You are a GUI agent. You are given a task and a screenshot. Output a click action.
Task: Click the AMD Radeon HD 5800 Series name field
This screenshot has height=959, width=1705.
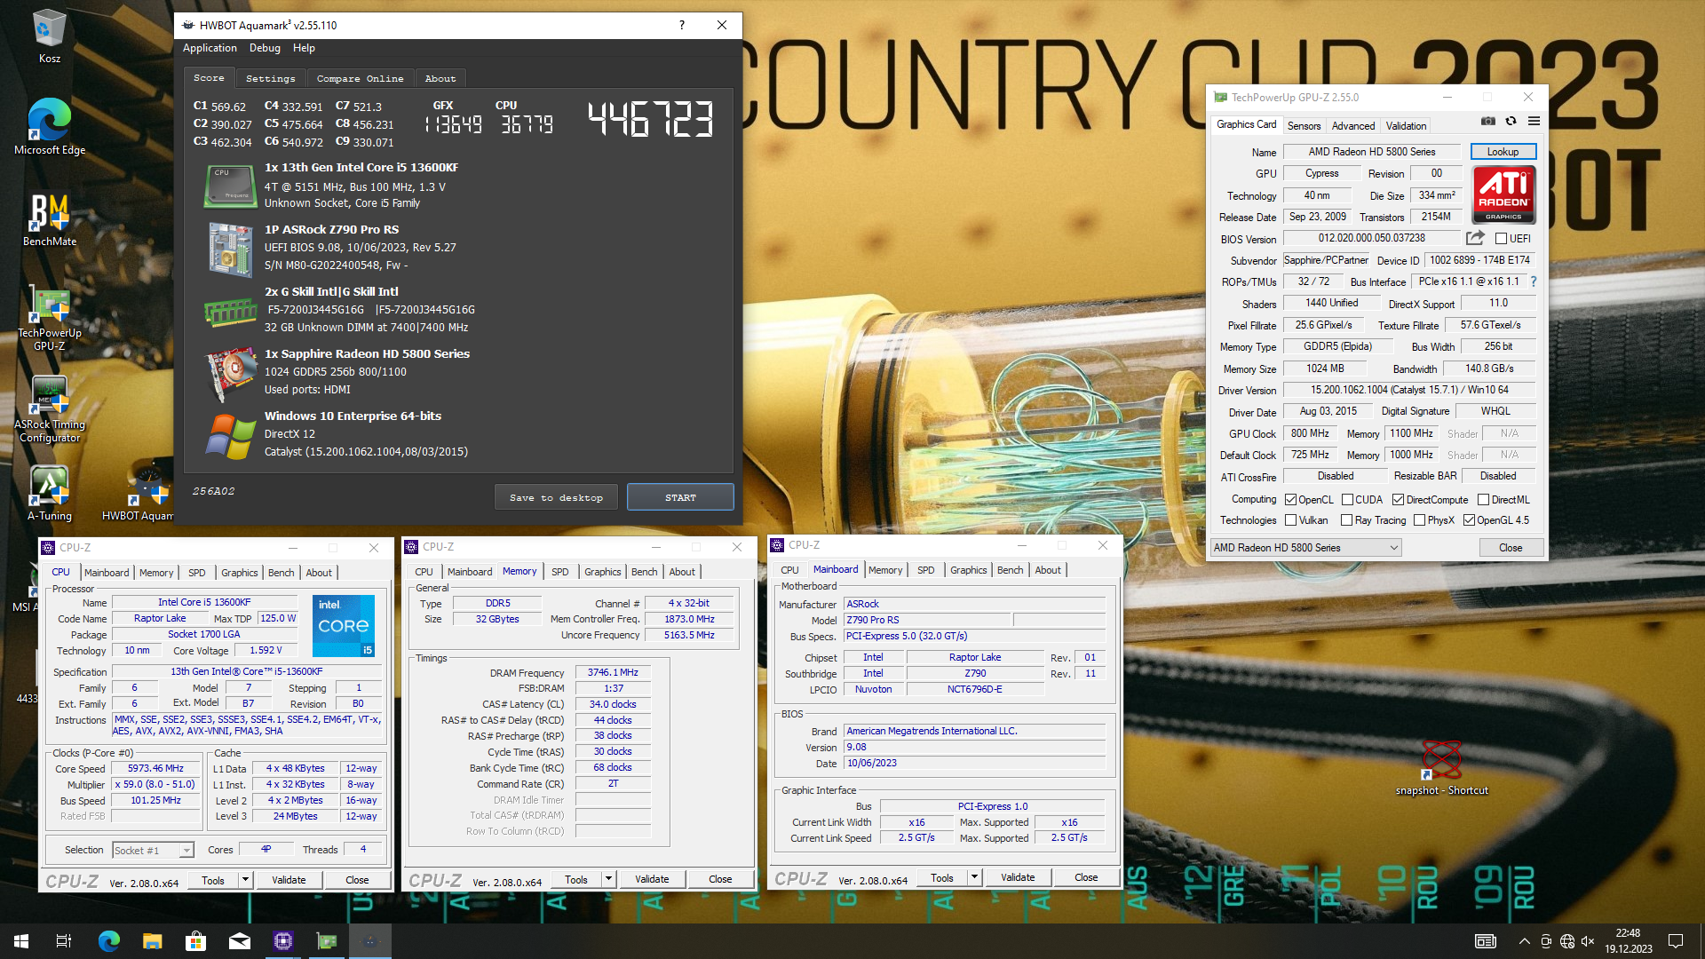coord(1371,152)
